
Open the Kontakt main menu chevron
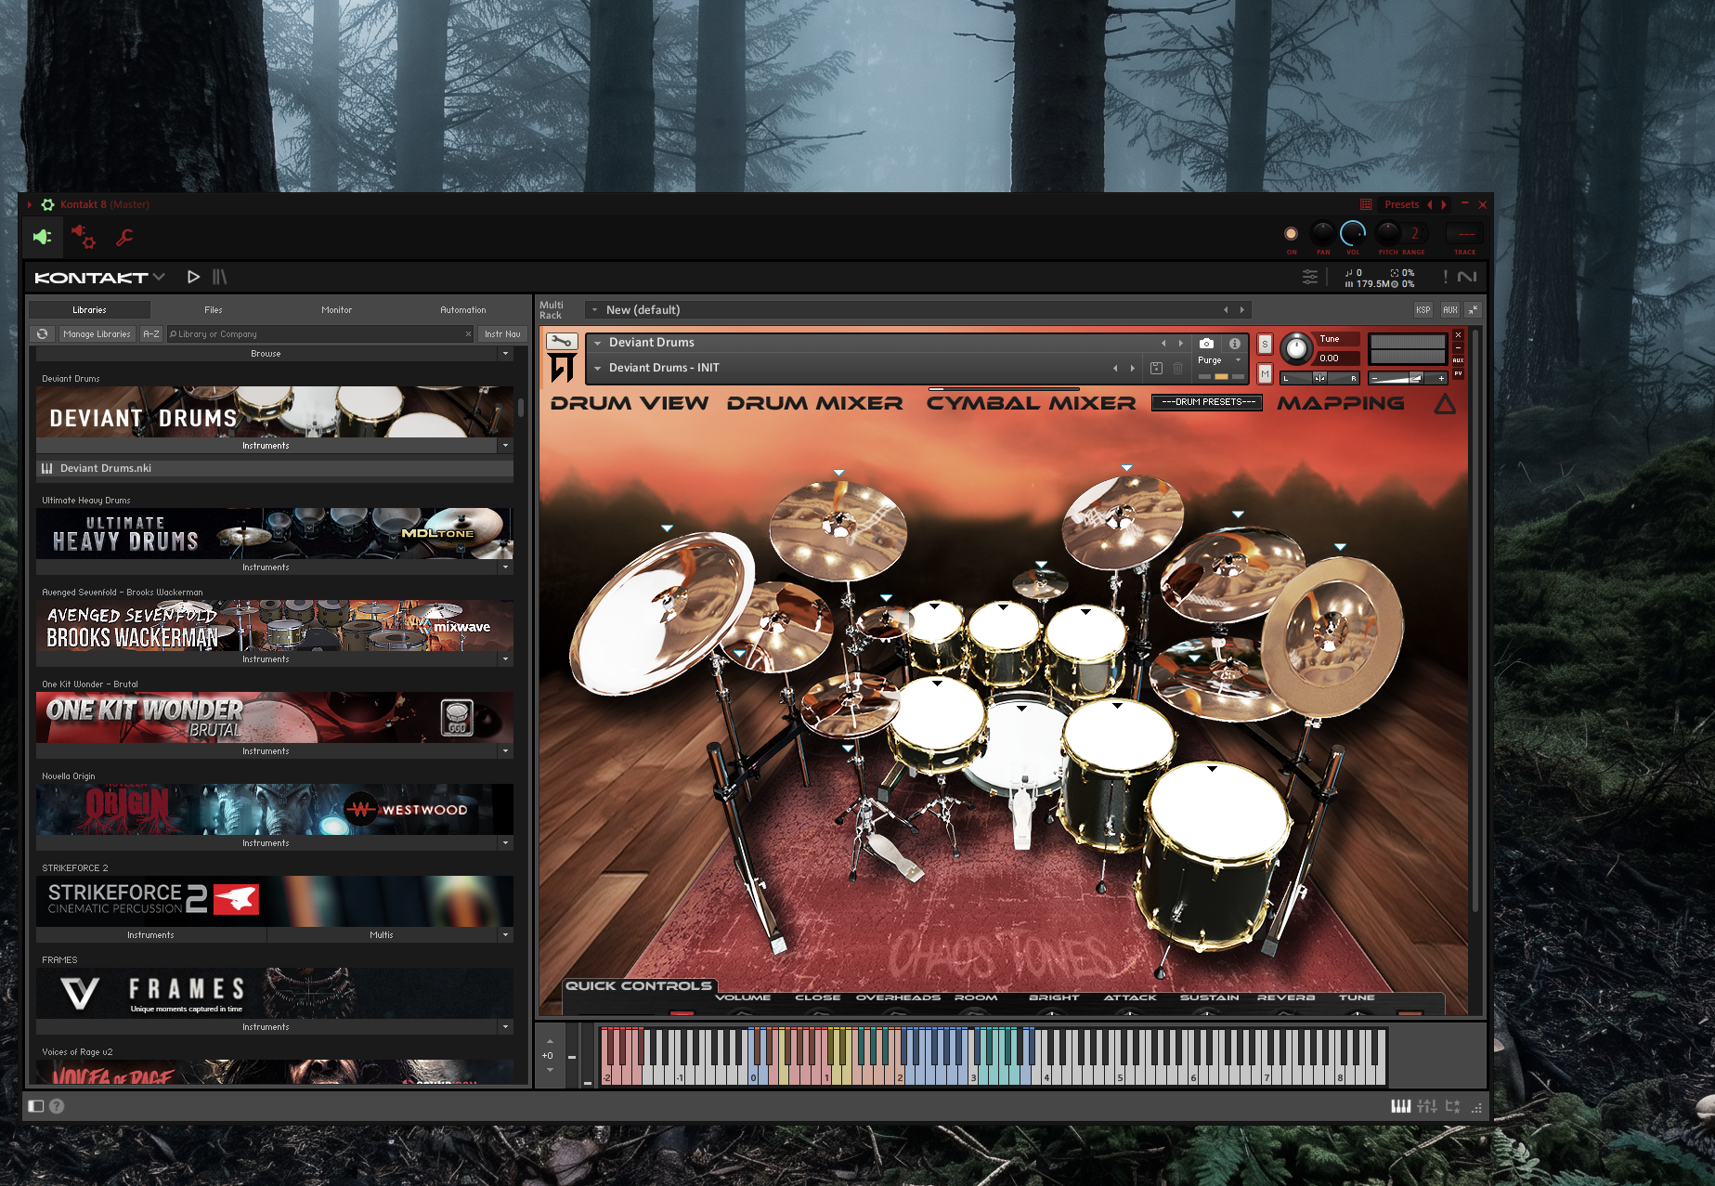tap(160, 277)
